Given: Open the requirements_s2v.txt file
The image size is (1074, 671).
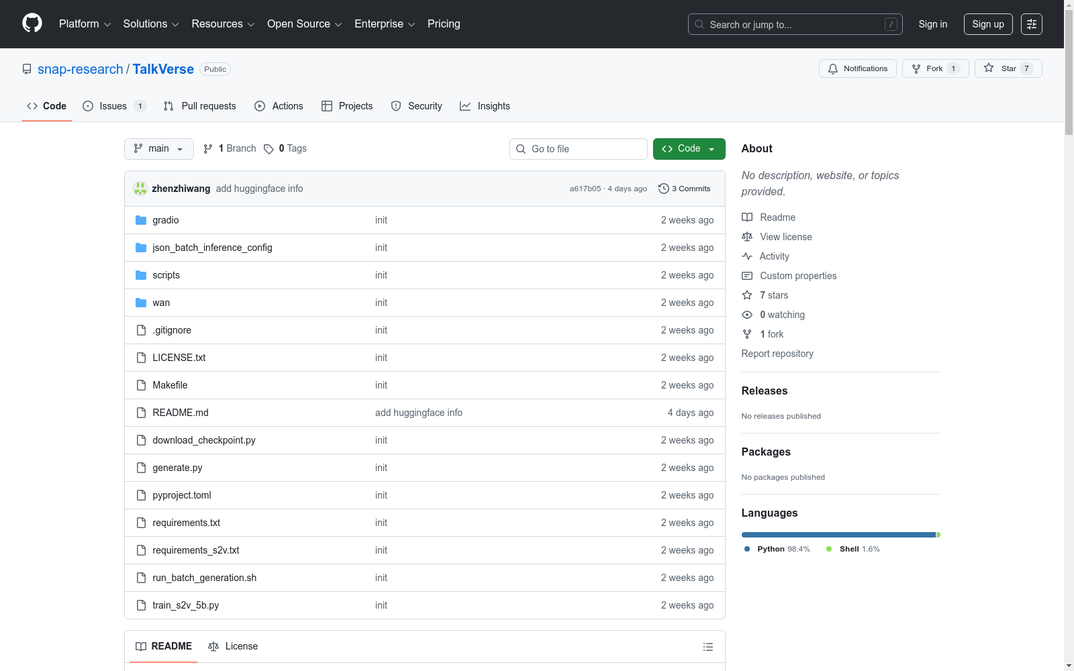Looking at the screenshot, I should tap(196, 550).
